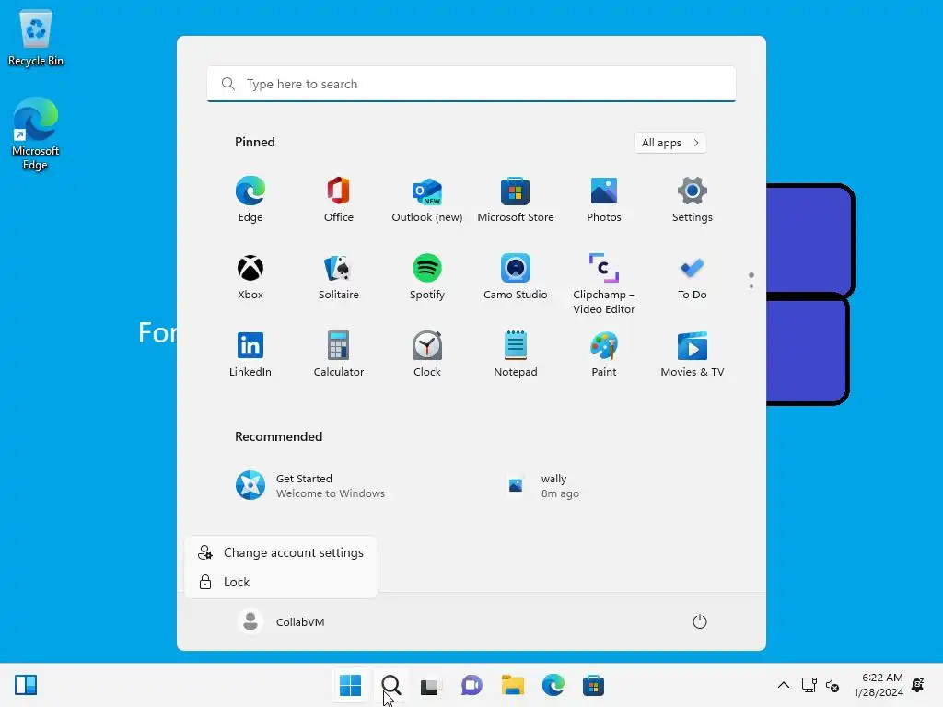Viewport: 943px width, 707px height.
Task: Click the Start button on taskbar
Action: click(x=350, y=685)
